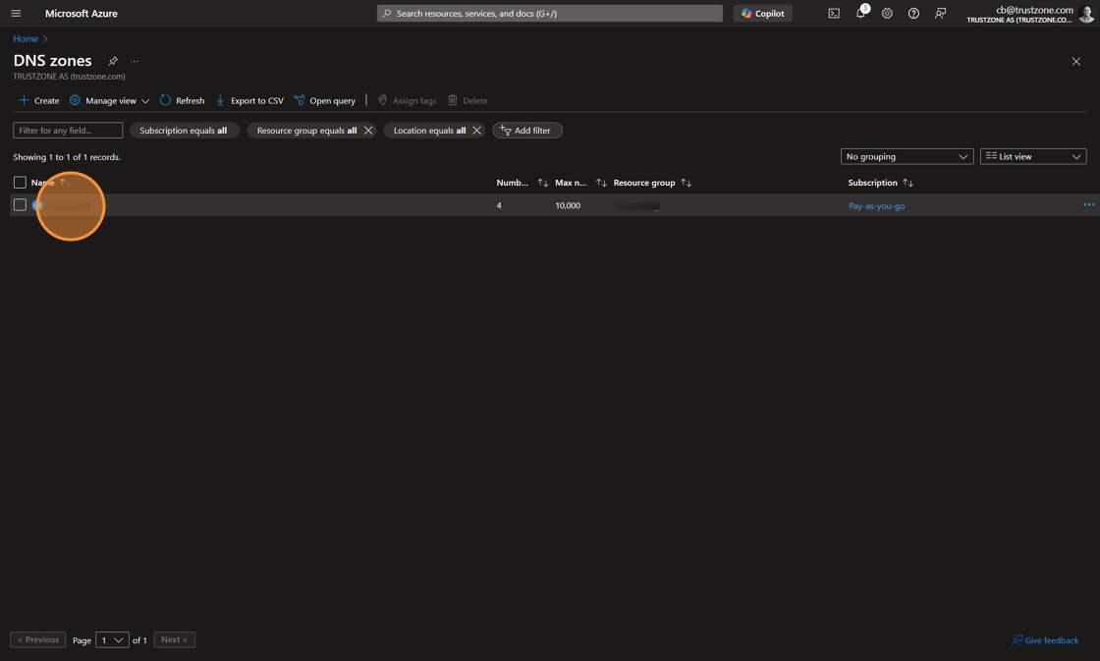This screenshot has height=661, width=1100.
Task: Close the DNS zones blade
Action: point(1076,62)
